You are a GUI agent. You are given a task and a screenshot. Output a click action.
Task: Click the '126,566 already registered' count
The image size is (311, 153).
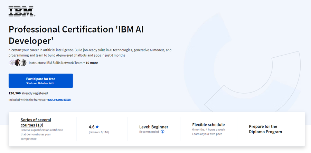pos(28,93)
